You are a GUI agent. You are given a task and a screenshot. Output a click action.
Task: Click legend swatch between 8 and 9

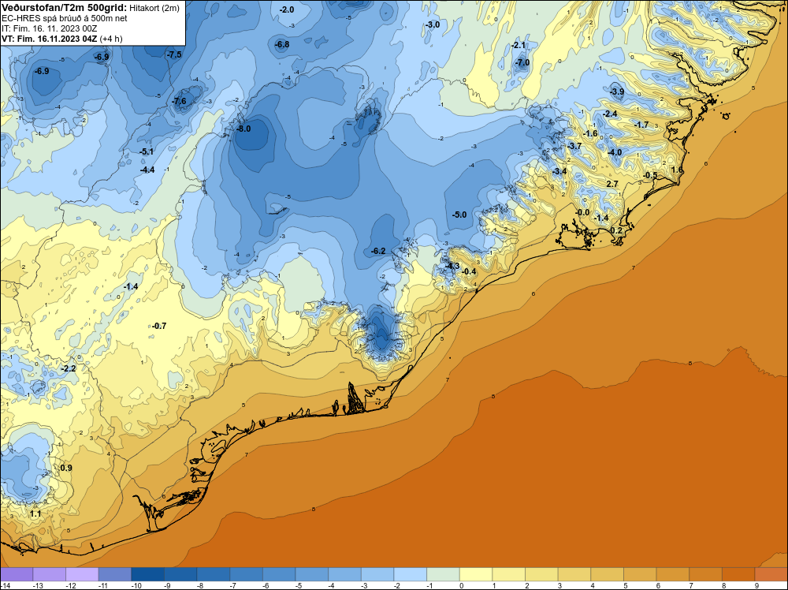[x=739, y=574]
